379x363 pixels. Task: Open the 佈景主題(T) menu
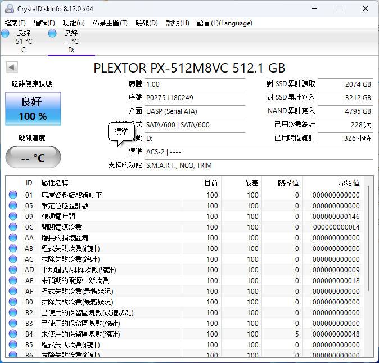coord(110,23)
